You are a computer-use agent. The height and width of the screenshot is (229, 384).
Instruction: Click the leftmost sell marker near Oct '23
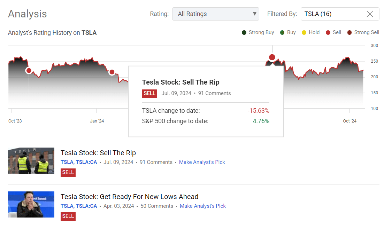(x=29, y=71)
